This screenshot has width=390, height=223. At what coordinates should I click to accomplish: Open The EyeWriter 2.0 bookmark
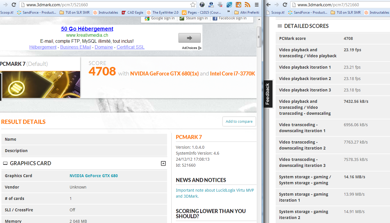(162, 13)
